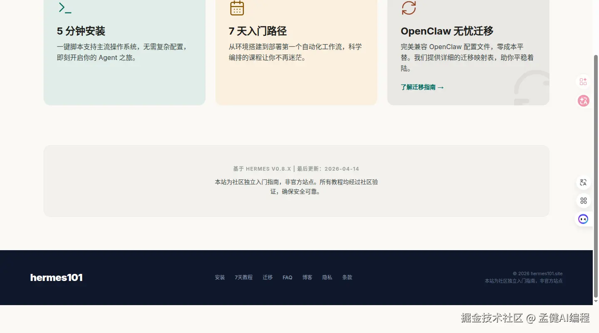The width and height of the screenshot is (599, 333).
Task: Click the pink translate badge icon
Action: pos(583,101)
